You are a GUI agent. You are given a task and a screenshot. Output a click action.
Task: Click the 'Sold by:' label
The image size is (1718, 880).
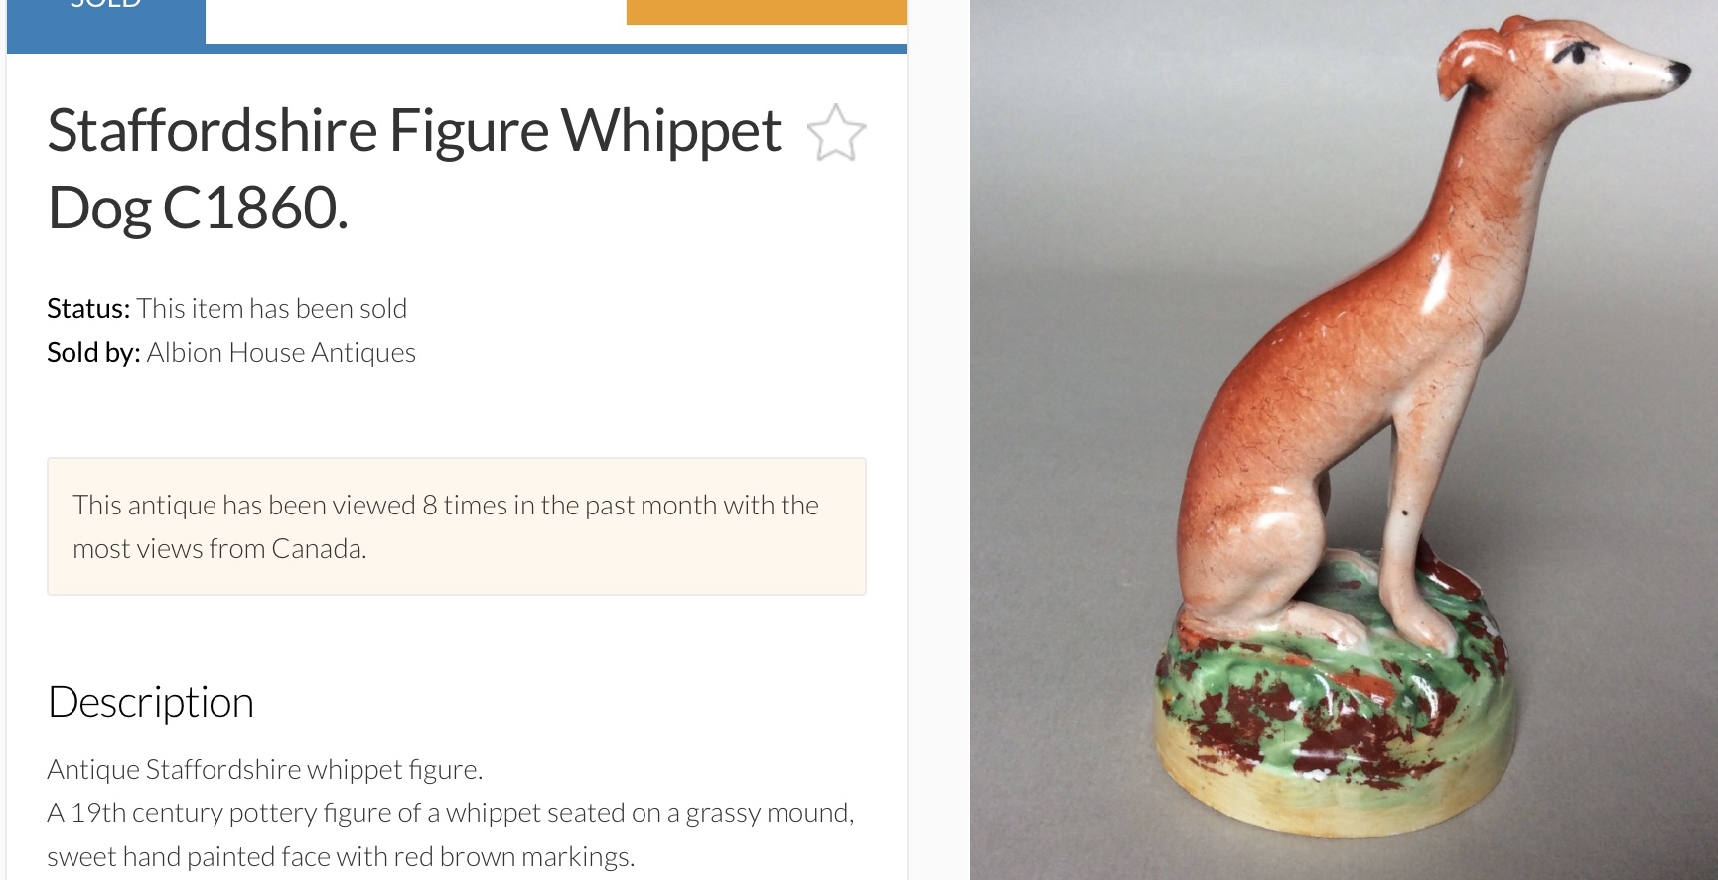pyautogui.click(x=93, y=352)
